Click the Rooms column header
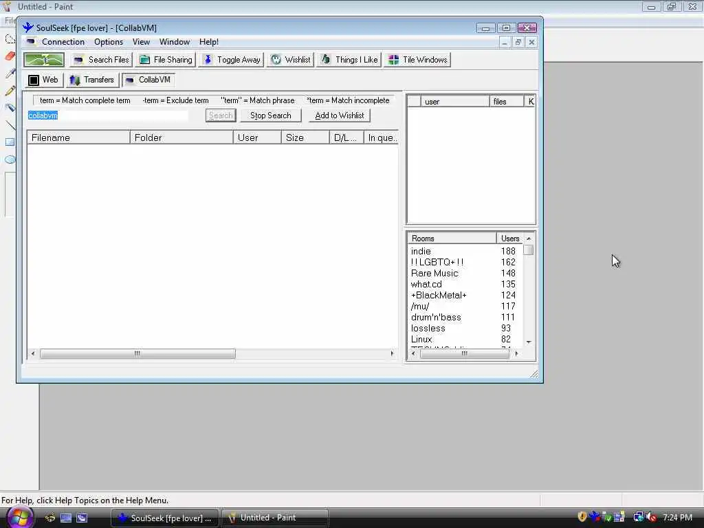 452,239
